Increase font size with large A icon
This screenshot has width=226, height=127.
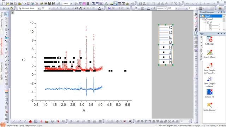tap(81, 8)
